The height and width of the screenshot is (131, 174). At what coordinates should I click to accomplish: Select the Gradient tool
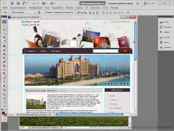(4, 65)
